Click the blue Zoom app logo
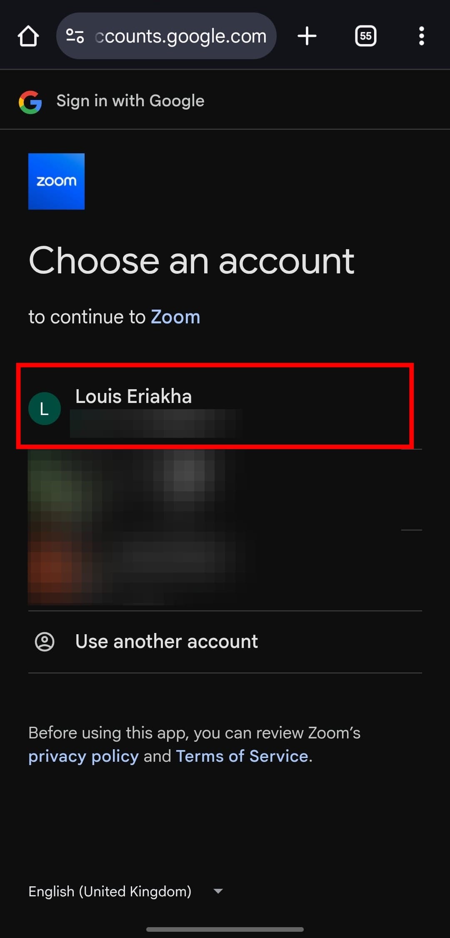Image resolution: width=450 pixels, height=938 pixels. 56,181
